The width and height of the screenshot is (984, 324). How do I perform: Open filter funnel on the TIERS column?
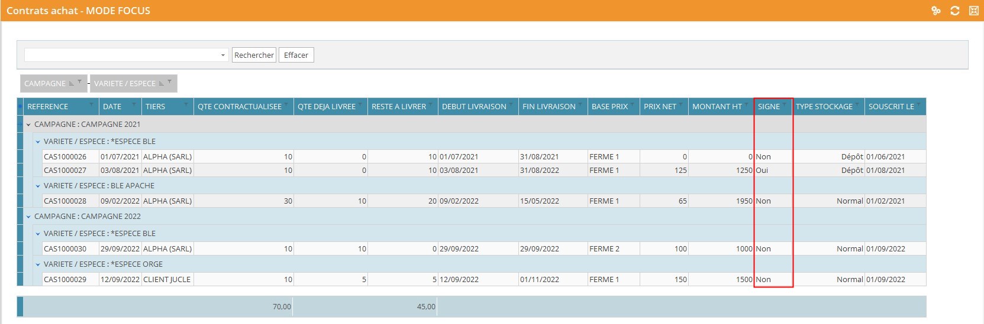point(186,105)
